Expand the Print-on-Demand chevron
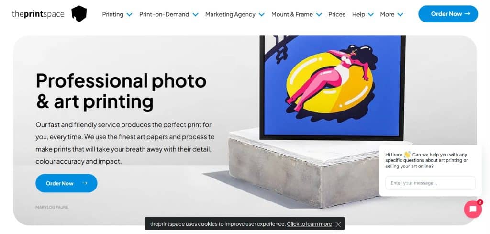The height and width of the screenshot is (234, 490). (x=195, y=14)
